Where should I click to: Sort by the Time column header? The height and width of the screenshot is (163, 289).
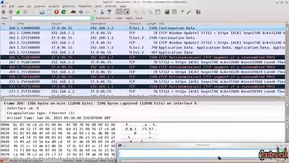[20, 24]
